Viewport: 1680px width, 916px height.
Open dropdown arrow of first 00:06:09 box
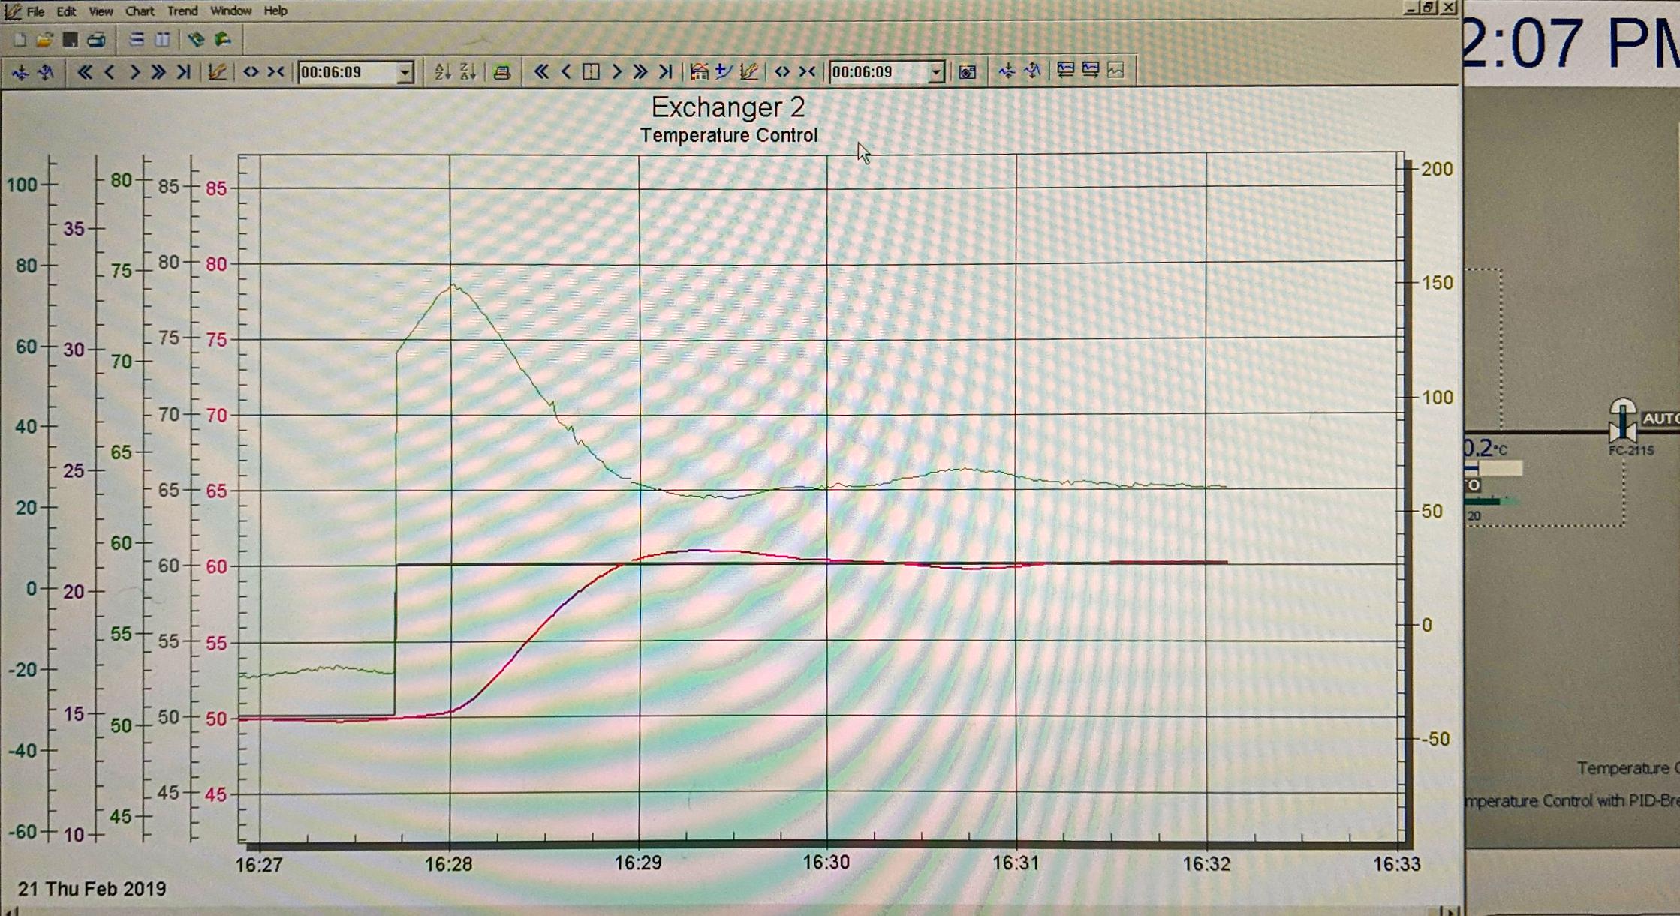point(405,72)
